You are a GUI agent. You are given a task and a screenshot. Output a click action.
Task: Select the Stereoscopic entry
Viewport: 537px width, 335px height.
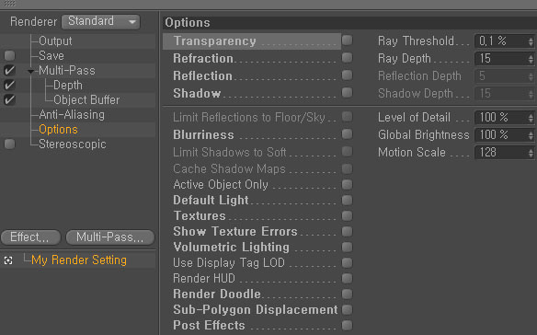point(73,144)
